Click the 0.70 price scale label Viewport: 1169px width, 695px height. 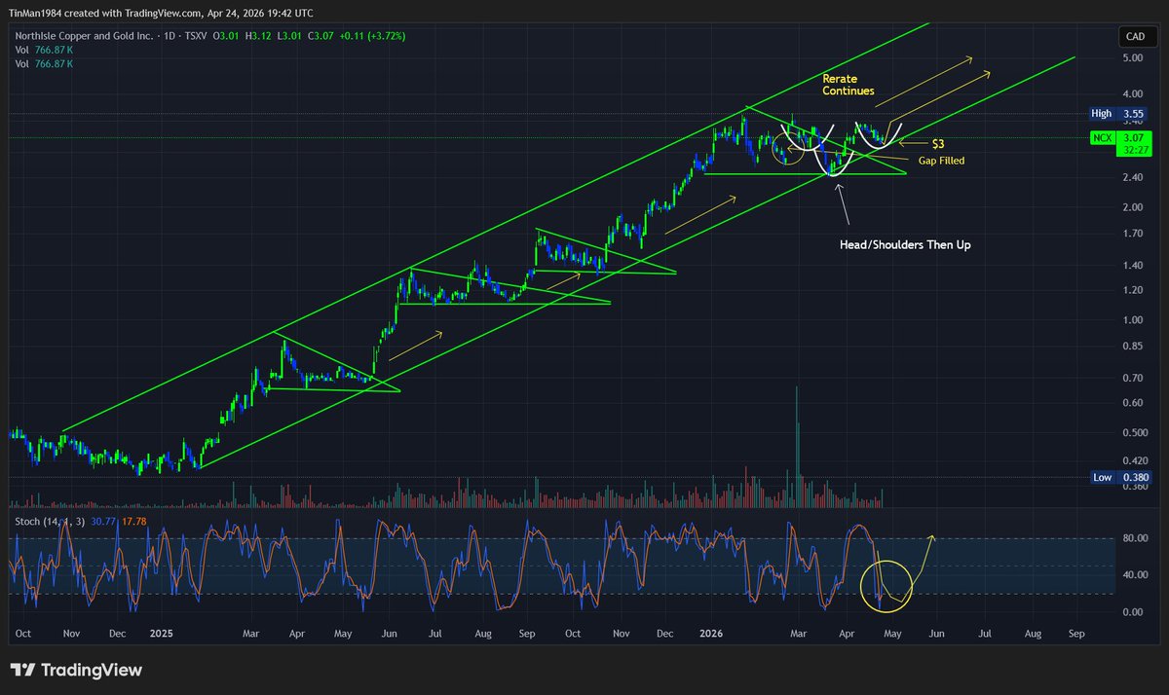pyautogui.click(x=1131, y=377)
